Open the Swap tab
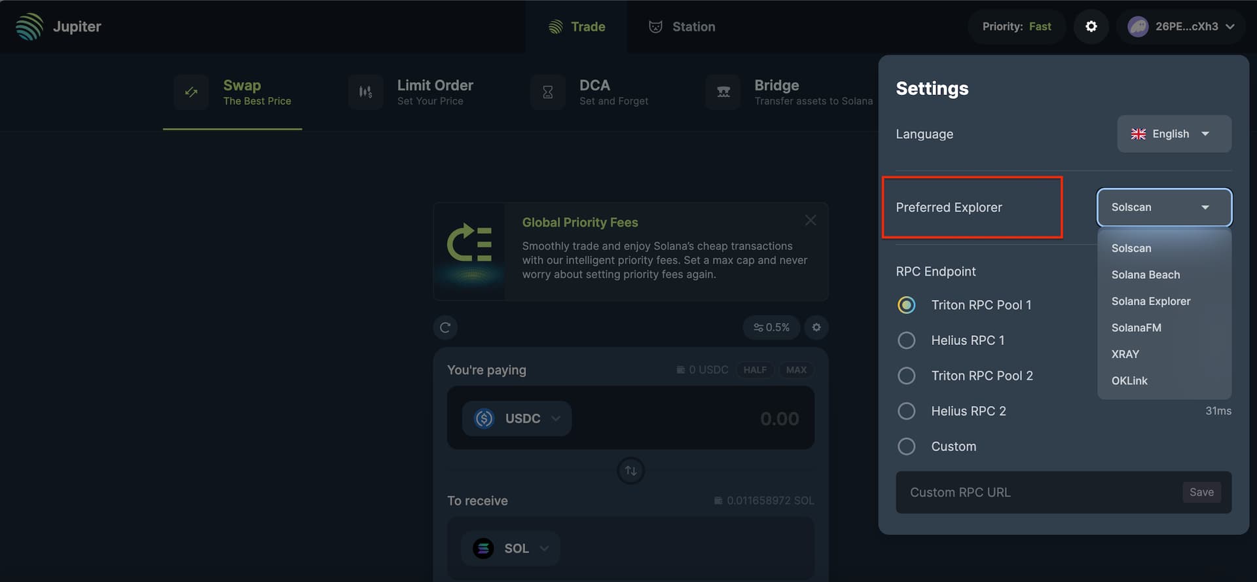1257x582 pixels. click(x=232, y=92)
